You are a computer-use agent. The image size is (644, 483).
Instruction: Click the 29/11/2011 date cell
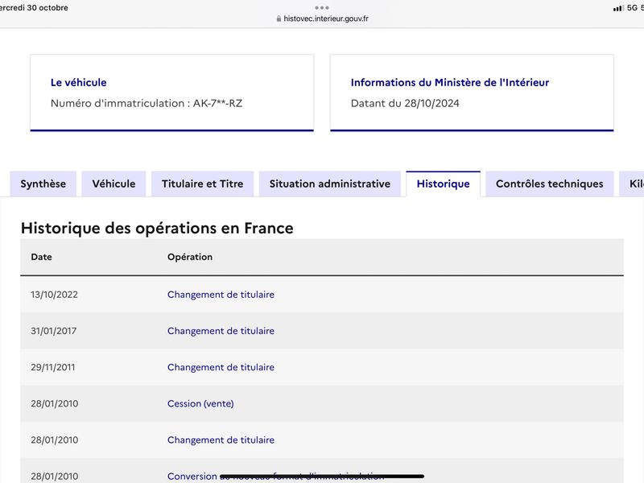(53, 367)
